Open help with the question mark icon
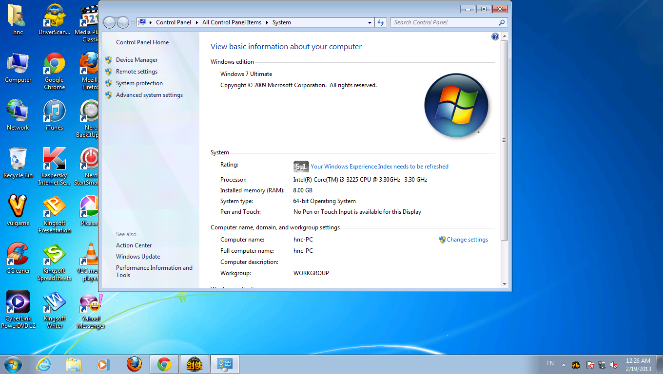The image size is (663, 374). point(495,37)
